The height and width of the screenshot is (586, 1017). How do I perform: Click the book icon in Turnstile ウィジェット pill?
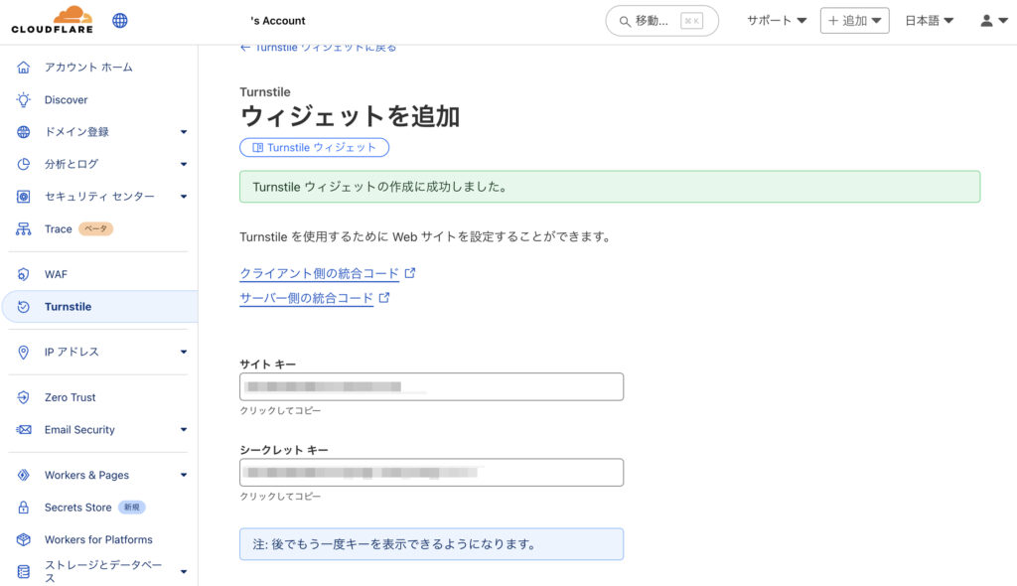(257, 148)
